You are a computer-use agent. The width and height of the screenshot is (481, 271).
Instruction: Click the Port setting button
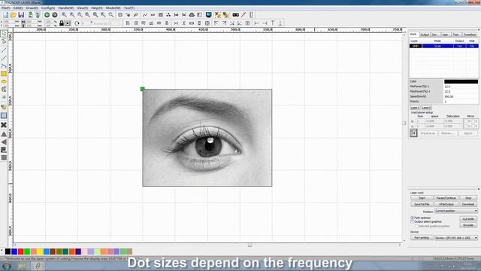(422, 238)
